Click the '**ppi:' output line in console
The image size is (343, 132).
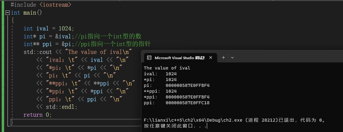(160, 91)
